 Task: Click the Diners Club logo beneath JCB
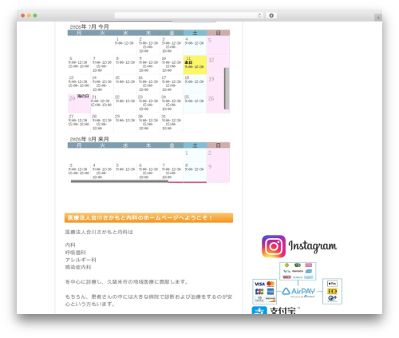pos(259,299)
